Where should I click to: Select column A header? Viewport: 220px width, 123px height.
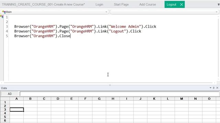pos(16,99)
